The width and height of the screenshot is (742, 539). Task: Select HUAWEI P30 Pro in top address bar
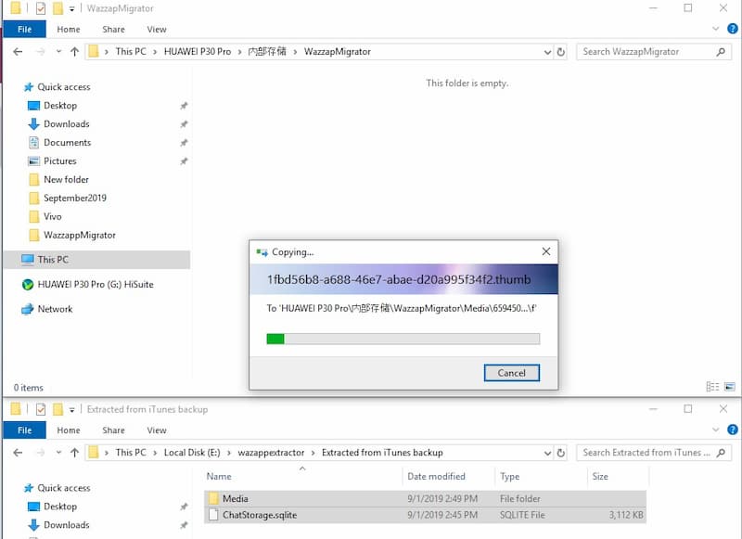198,52
